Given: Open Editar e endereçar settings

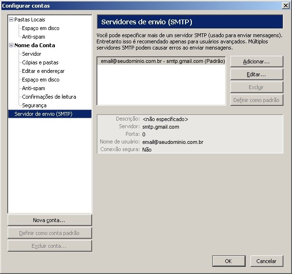Looking at the screenshot, I should click(43, 71).
